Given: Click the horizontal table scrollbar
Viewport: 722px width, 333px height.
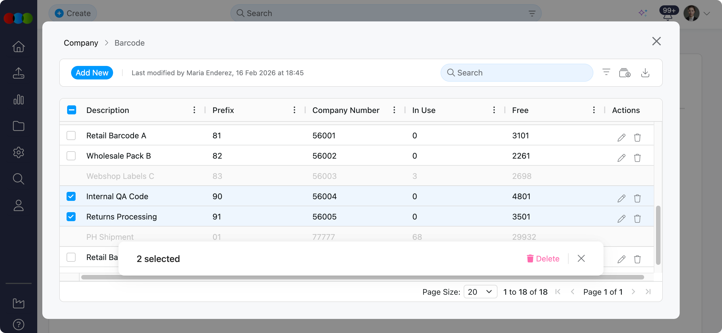Looking at the screenshot, I should pyautogui.click(x=362, y=277).
